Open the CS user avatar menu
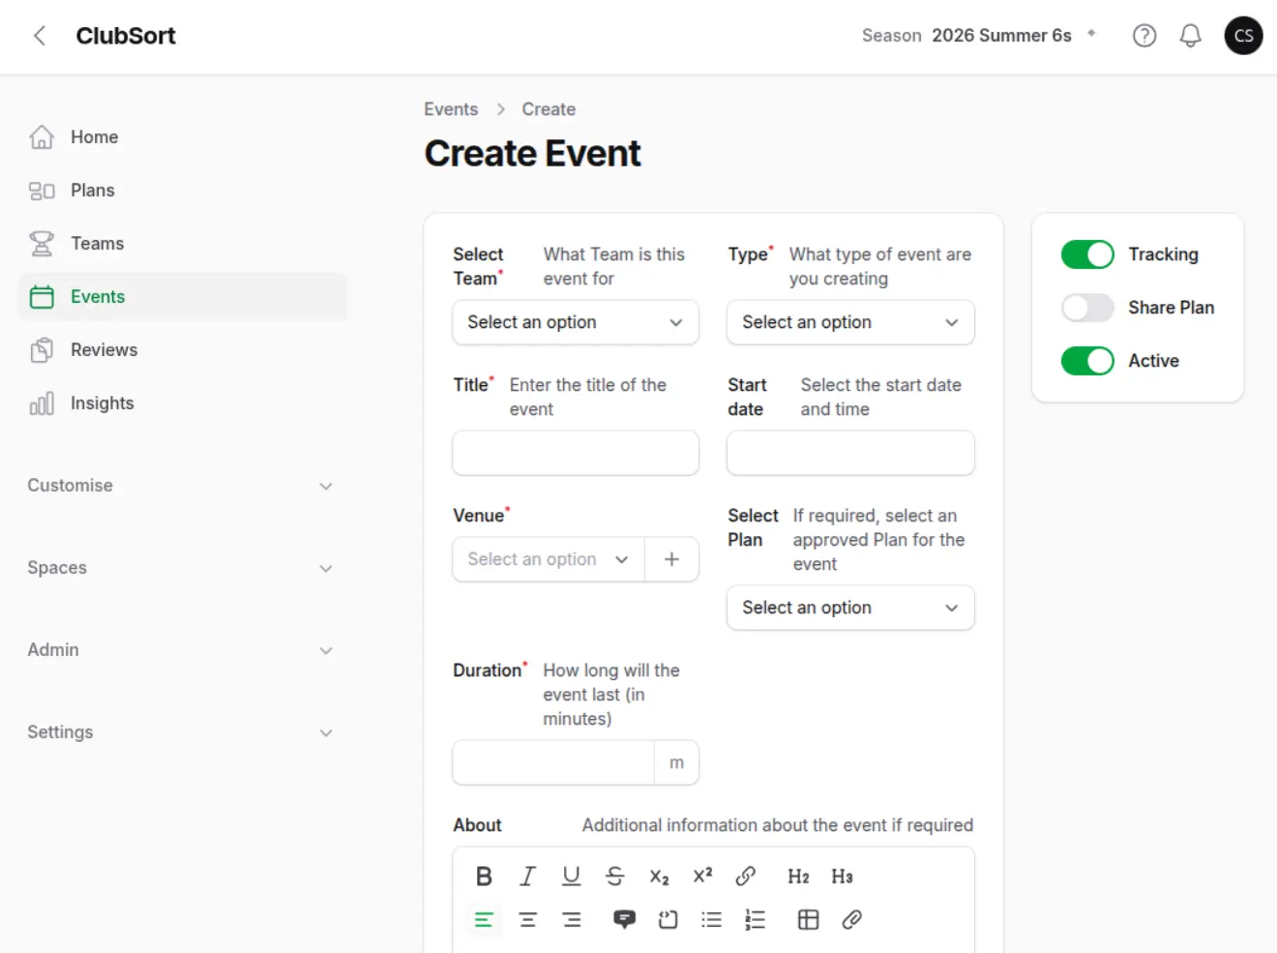The height and width of the screenshot is (953, 1277). pos(1243,36)
